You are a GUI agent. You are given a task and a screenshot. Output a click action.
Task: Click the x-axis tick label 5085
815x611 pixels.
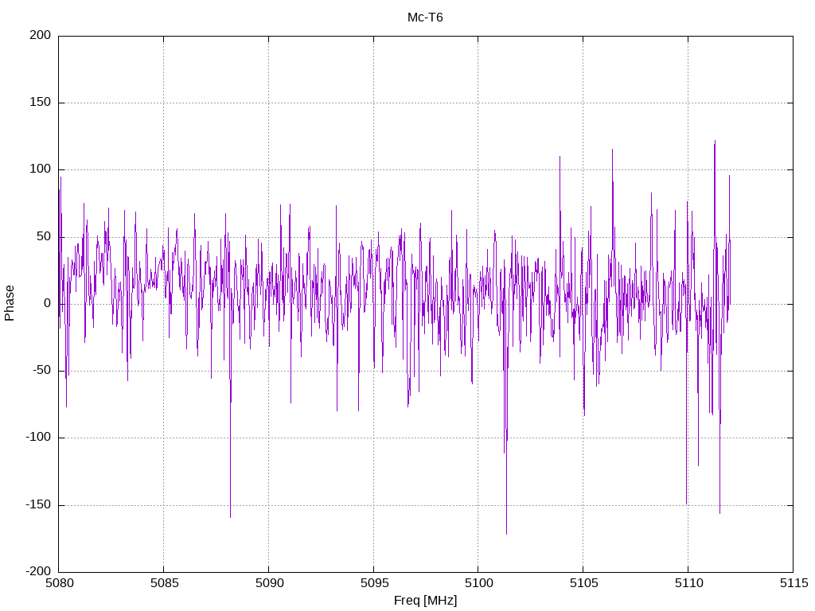164,583
